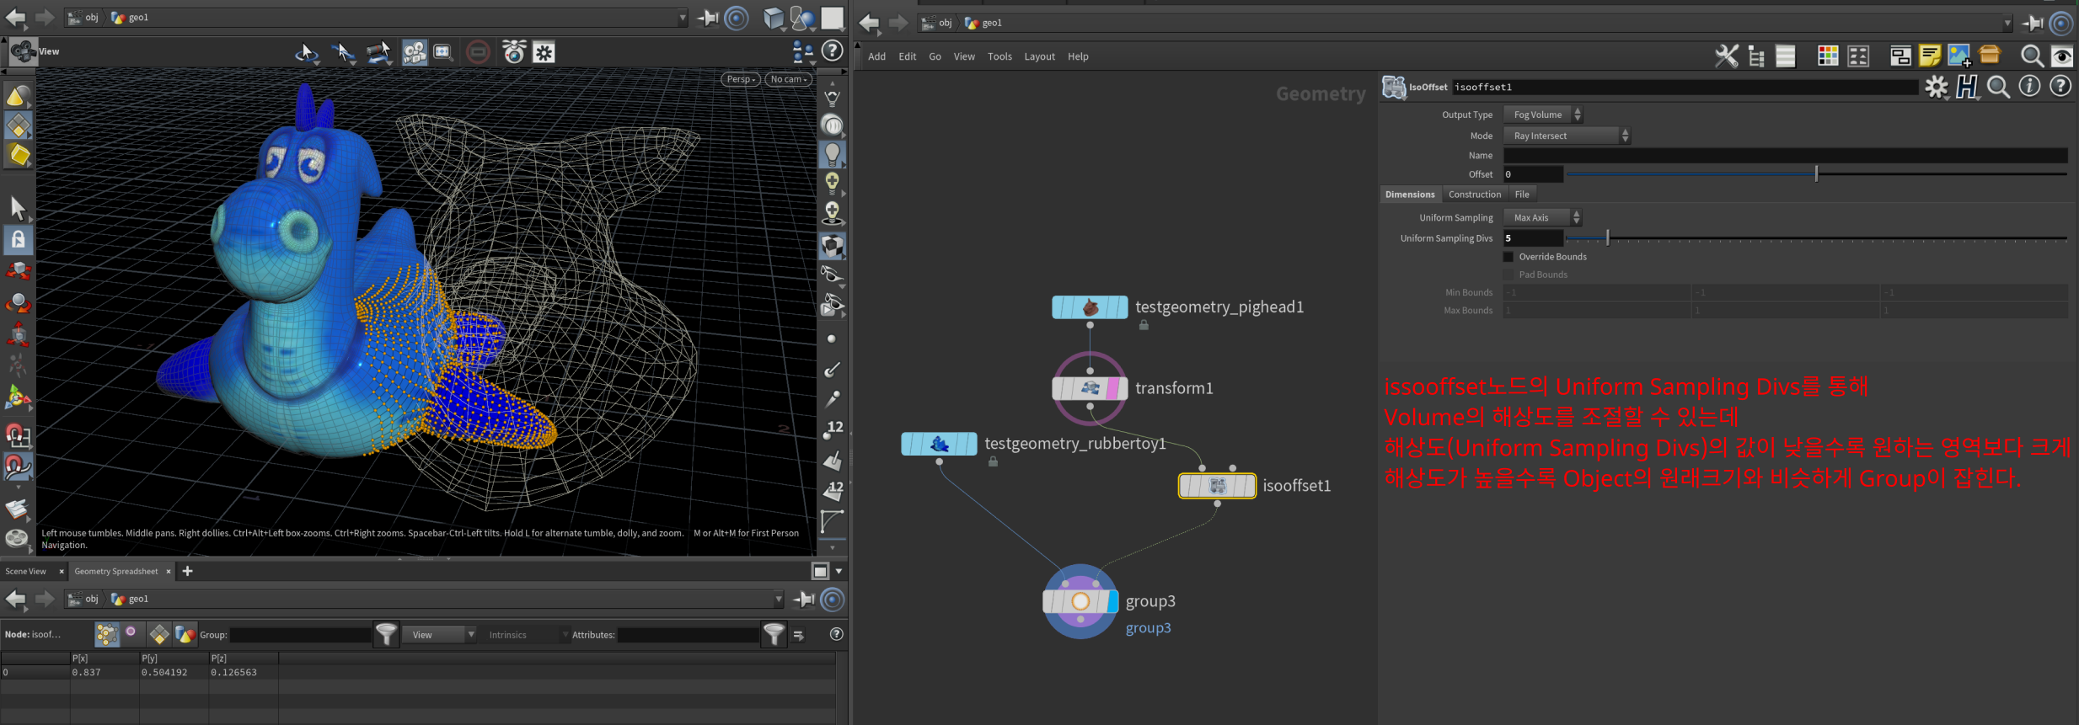Toggle points display in geometry spreadsheet

(106, 634)
